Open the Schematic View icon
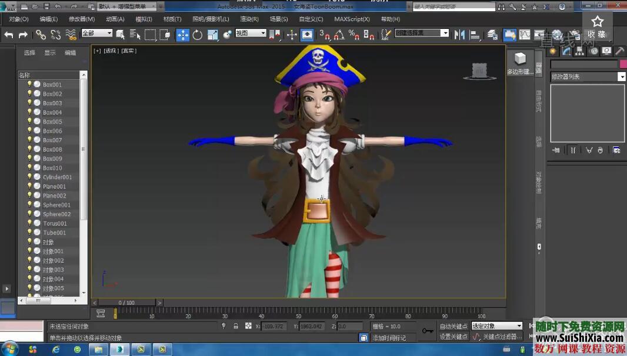627x356 pixels. 539,35
